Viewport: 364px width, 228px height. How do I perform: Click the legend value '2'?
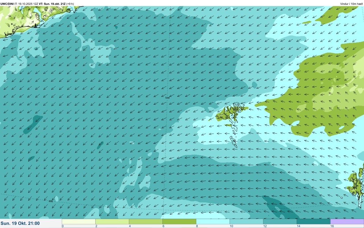(x=96, y=226)
